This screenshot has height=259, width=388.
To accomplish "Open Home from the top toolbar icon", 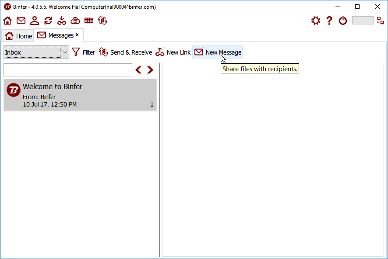I will pos(7,21).
